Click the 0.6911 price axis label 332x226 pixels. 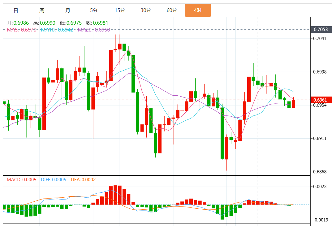coord(320,139)
